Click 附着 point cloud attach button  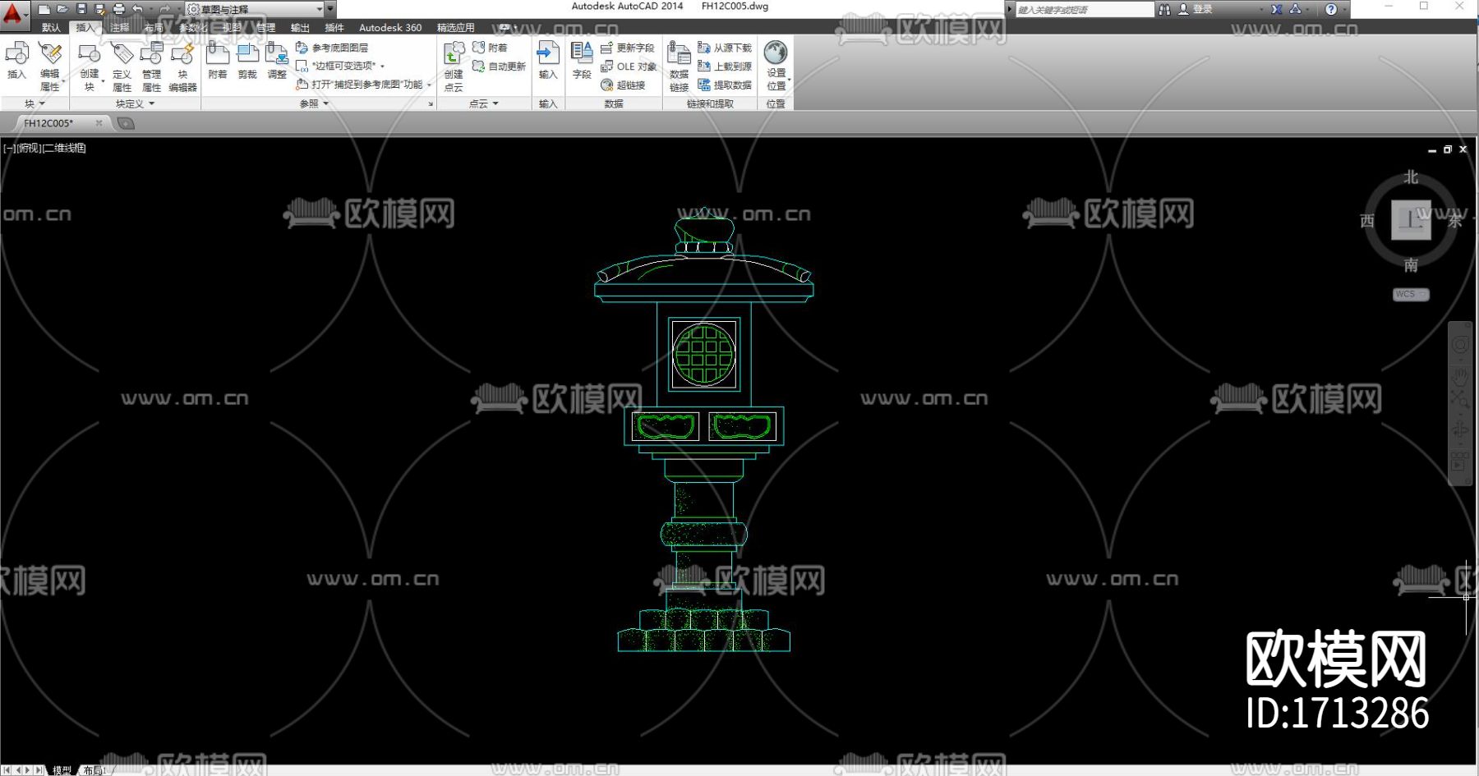pos(490,48)
